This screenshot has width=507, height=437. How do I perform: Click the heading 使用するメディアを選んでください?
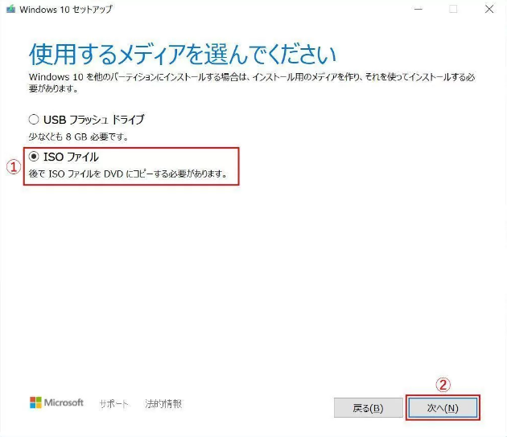point(183,55)
